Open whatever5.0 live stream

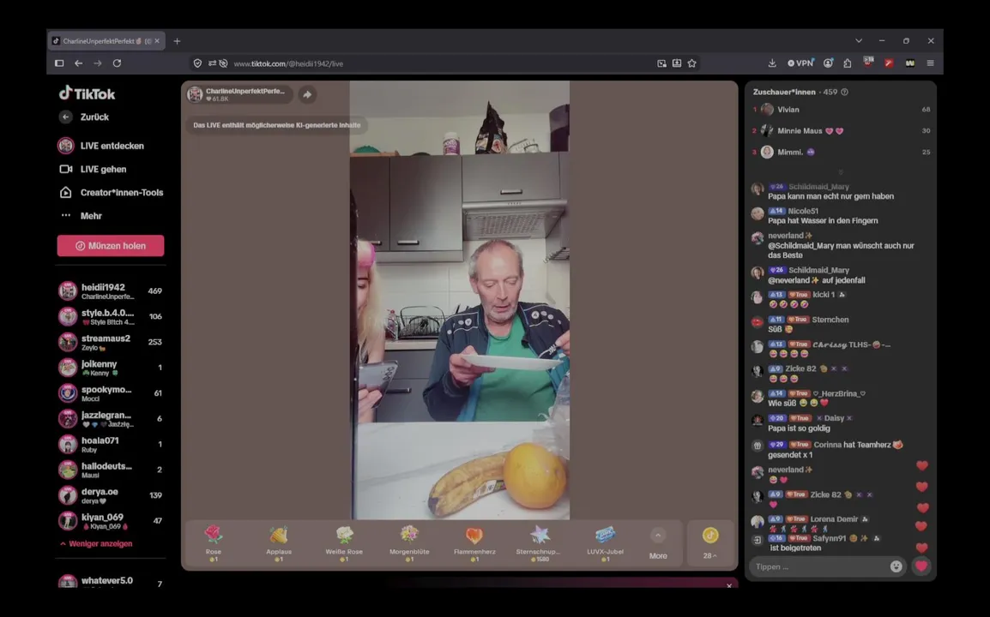111,581
